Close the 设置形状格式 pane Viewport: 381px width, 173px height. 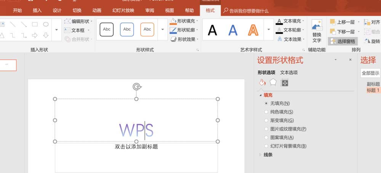(350, 60)
